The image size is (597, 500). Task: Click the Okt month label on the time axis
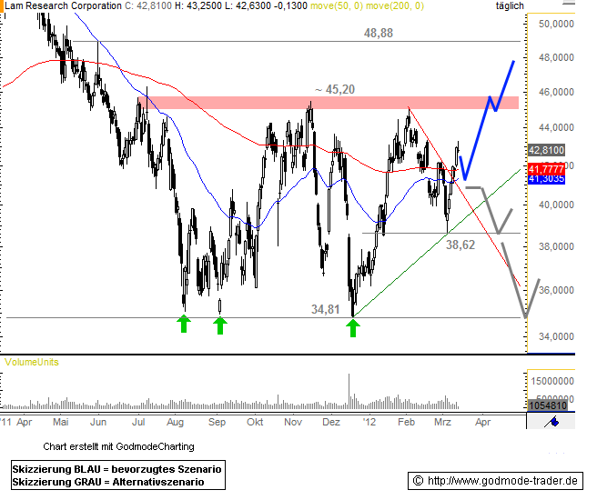click(x=256, y=423)
